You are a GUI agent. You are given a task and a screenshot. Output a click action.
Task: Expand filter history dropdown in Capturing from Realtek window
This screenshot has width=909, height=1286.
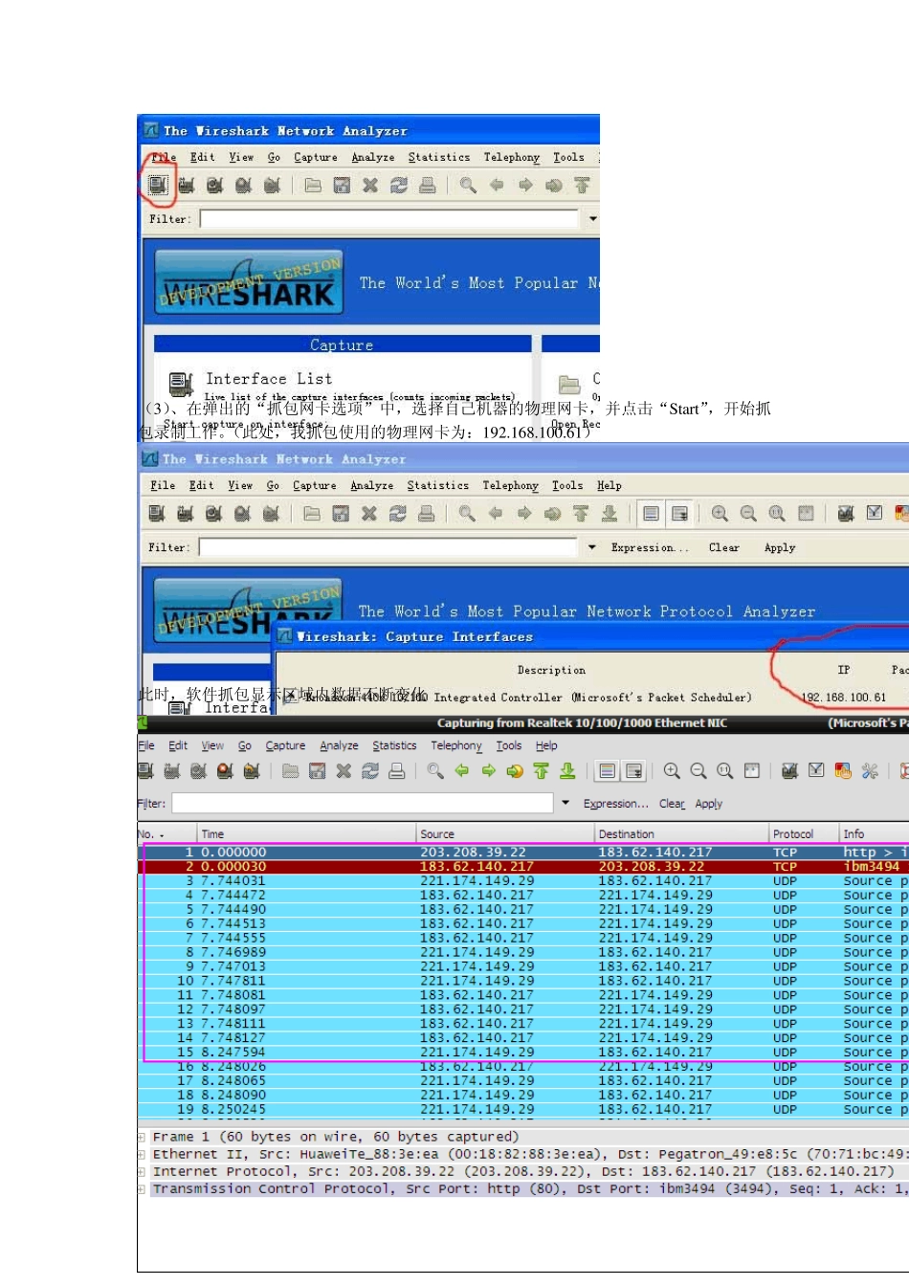tap(565, 804)
